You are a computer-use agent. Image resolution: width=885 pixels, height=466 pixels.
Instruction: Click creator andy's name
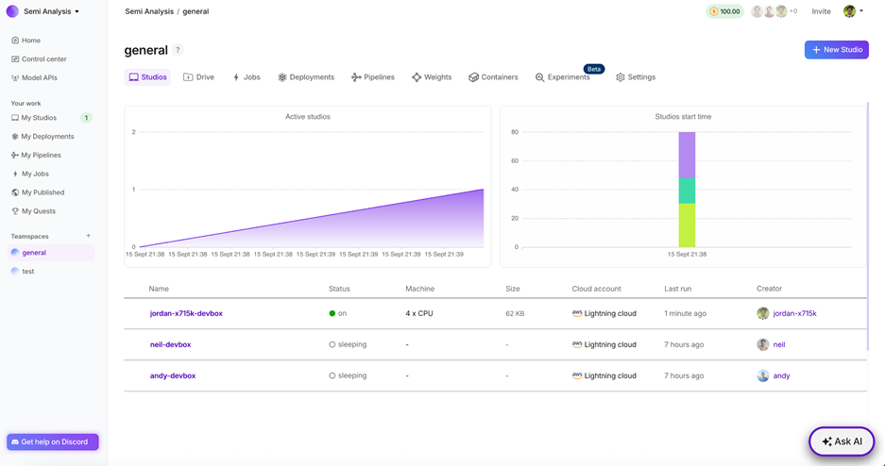tap(782, 375)
